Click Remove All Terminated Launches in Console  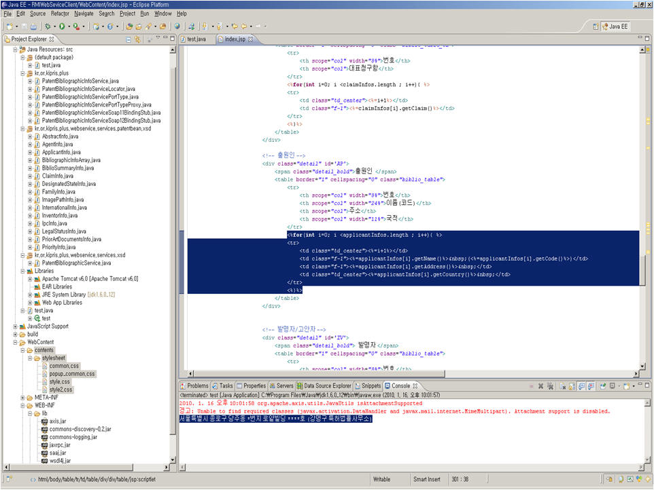click(x=551, y=385)
